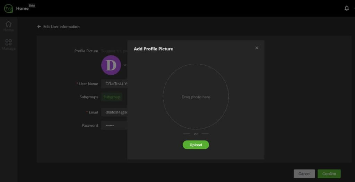Image resolution: width=355 pixels, height=182 pixels.
Task: Click the Cancel button
Action: click(x=304, y=174)
